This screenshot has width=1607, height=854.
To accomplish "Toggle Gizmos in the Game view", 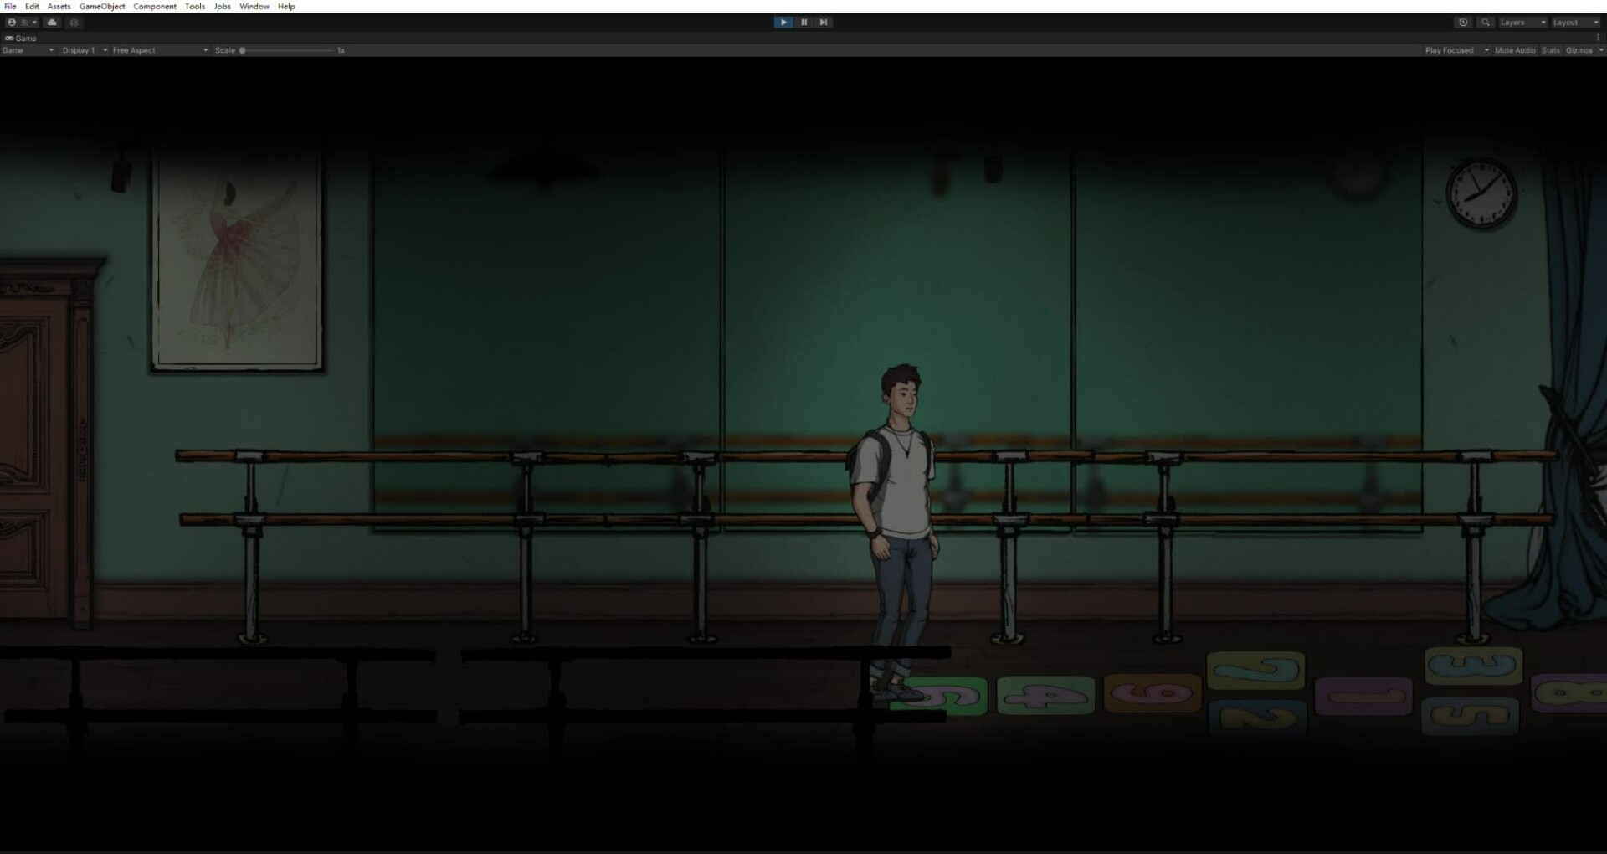I will (x=1579, y=50).
